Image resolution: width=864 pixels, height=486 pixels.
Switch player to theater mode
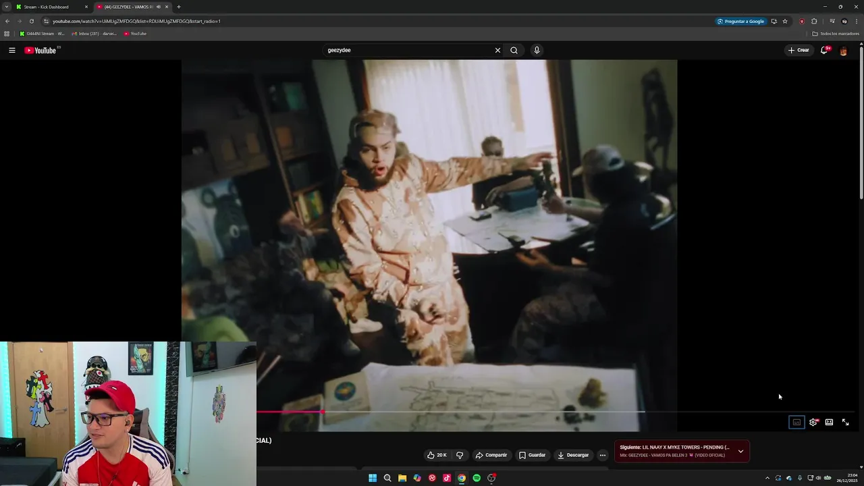829,422
